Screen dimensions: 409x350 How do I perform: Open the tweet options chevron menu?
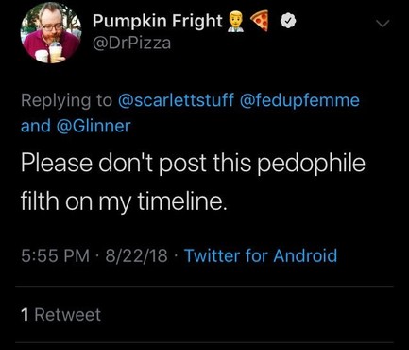click(x=383, y=24)
